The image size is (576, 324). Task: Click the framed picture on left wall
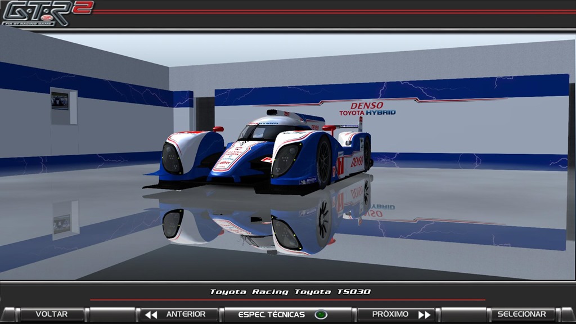point(60,101)
